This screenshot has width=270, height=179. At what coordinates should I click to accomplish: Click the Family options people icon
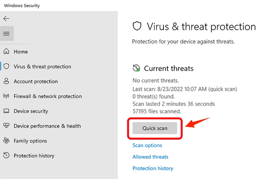tap(6, 141)
